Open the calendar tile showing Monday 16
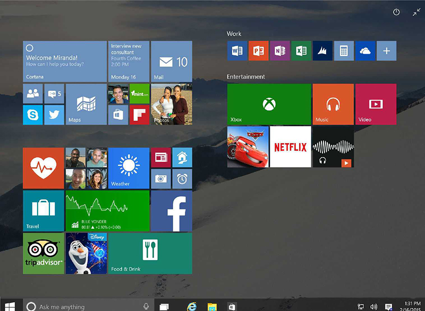The width and height of the screenshot is (425, 311). click(x=129, y=62)
